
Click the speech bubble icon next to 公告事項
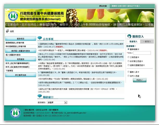click(x=40, y=38)
